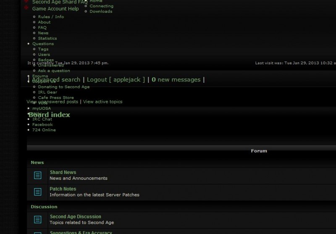Open the Cafe Press Store link
The height and width of the screenshot is (234, 336).
click(x=56, y=97)
